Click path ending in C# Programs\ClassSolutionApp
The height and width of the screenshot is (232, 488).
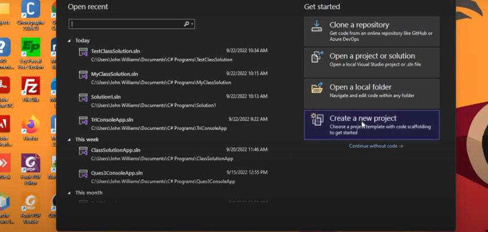tap(162, 159)
